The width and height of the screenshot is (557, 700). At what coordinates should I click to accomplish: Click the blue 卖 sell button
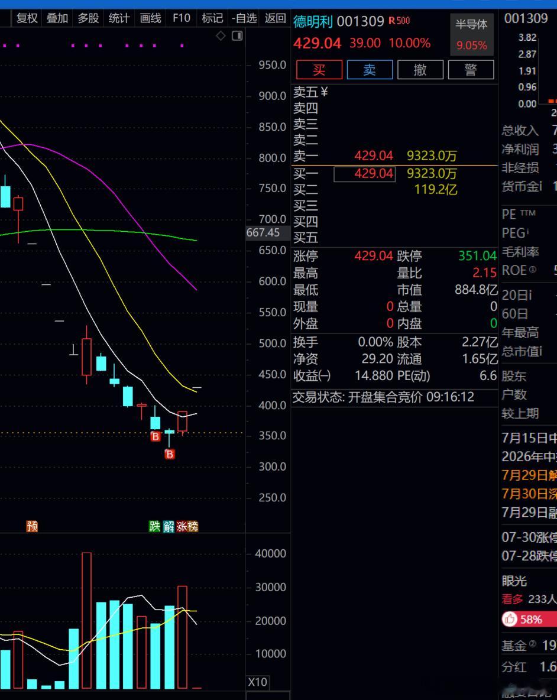coord(370,70)
